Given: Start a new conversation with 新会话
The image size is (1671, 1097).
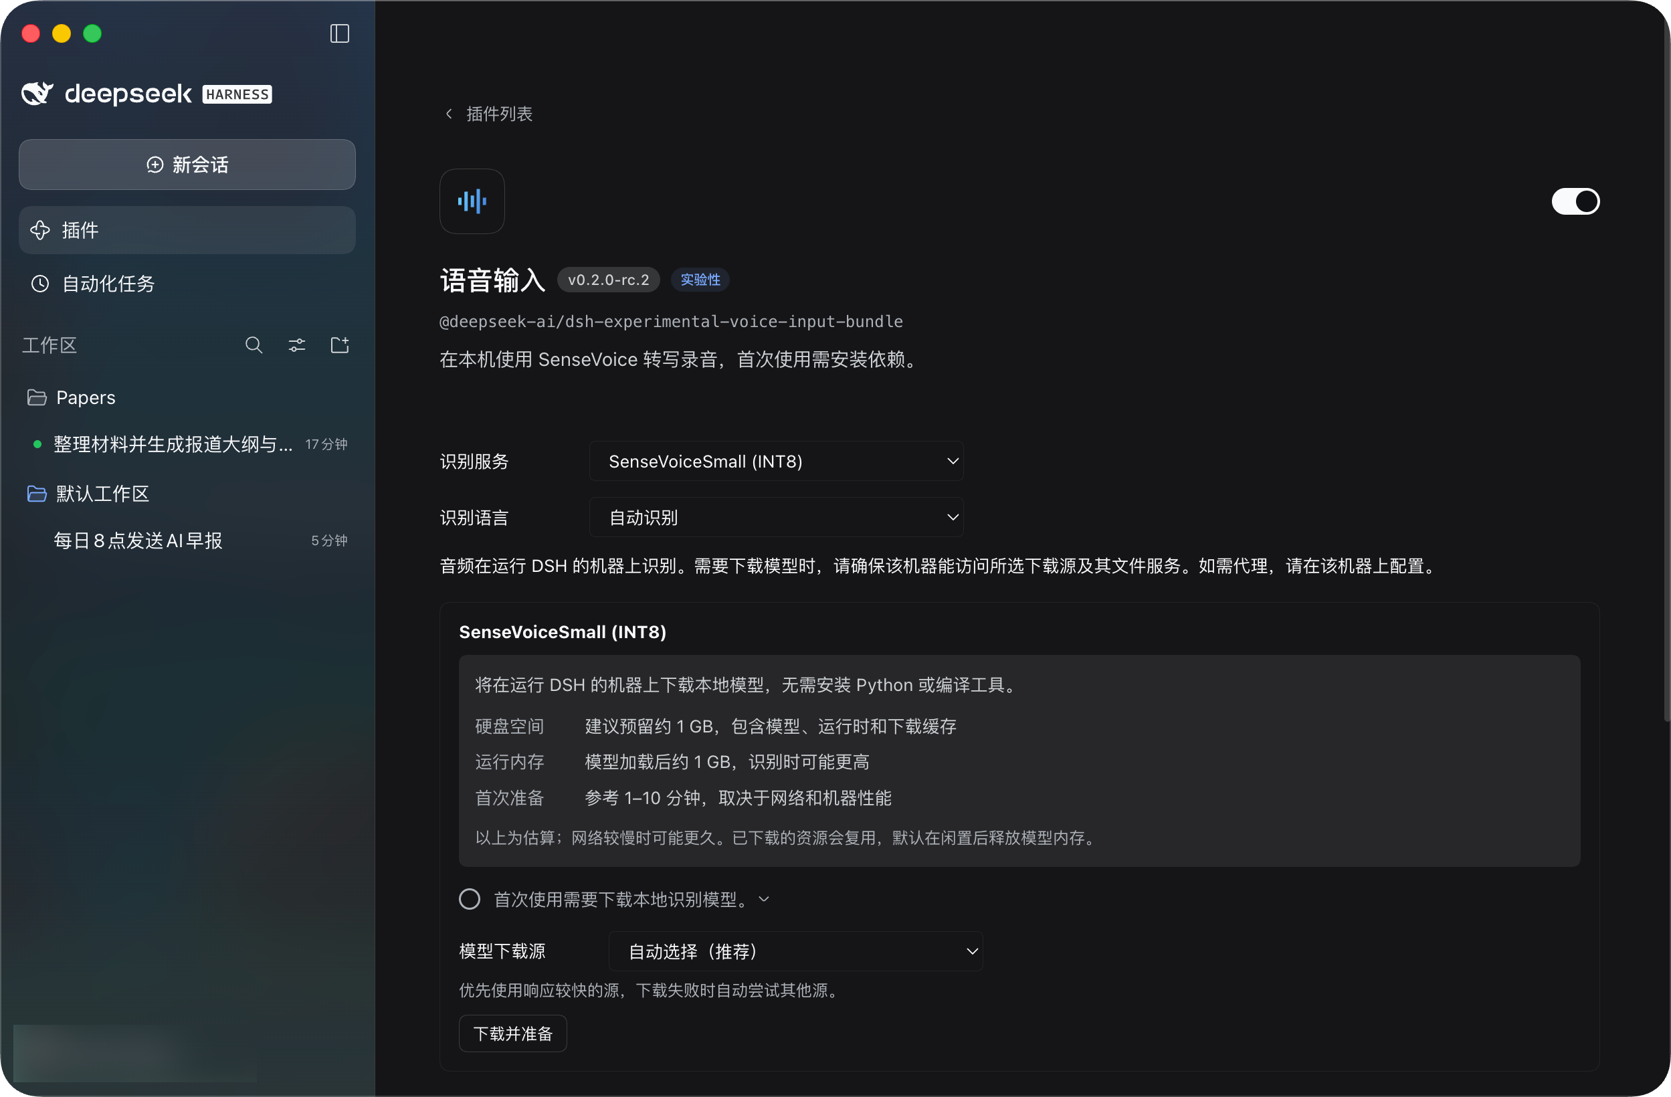Looking at the screenshot, I should (187, 165).
